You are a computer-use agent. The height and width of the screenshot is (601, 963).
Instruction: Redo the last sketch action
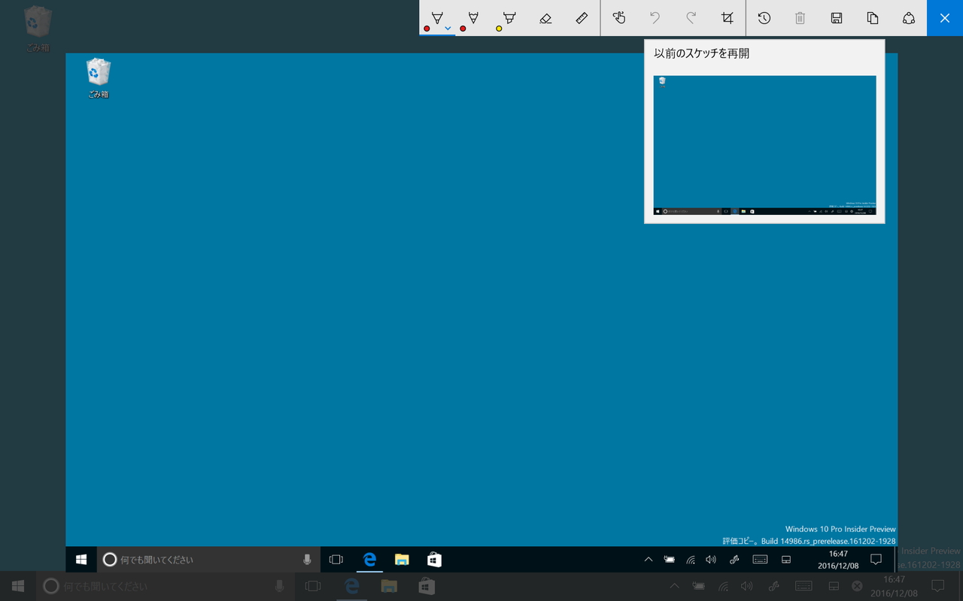pyautogui.click(x=690, y=17)
